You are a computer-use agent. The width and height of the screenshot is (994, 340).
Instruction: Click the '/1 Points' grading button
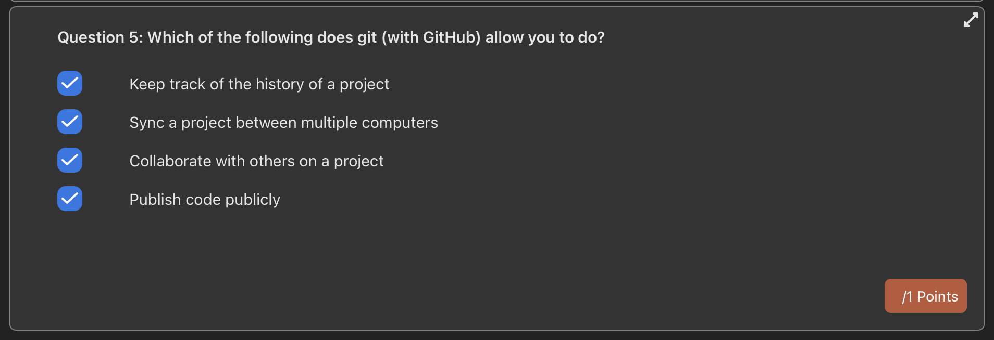click(x=926, y=296)
